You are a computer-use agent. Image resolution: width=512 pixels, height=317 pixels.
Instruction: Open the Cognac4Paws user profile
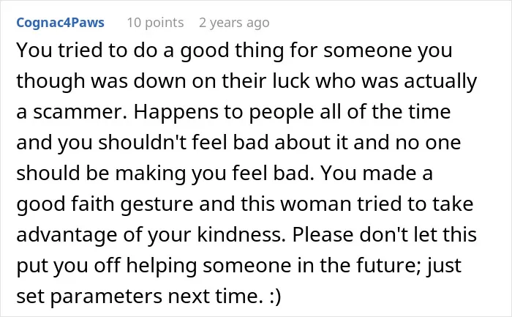click(x=61, y=23)
